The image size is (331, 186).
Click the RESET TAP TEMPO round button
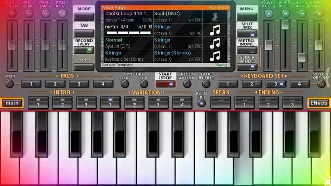point(187,84)
